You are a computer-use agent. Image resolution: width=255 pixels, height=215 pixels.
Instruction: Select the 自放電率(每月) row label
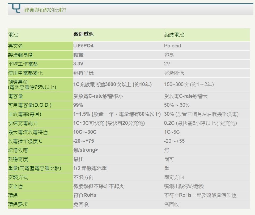point(25,114)
